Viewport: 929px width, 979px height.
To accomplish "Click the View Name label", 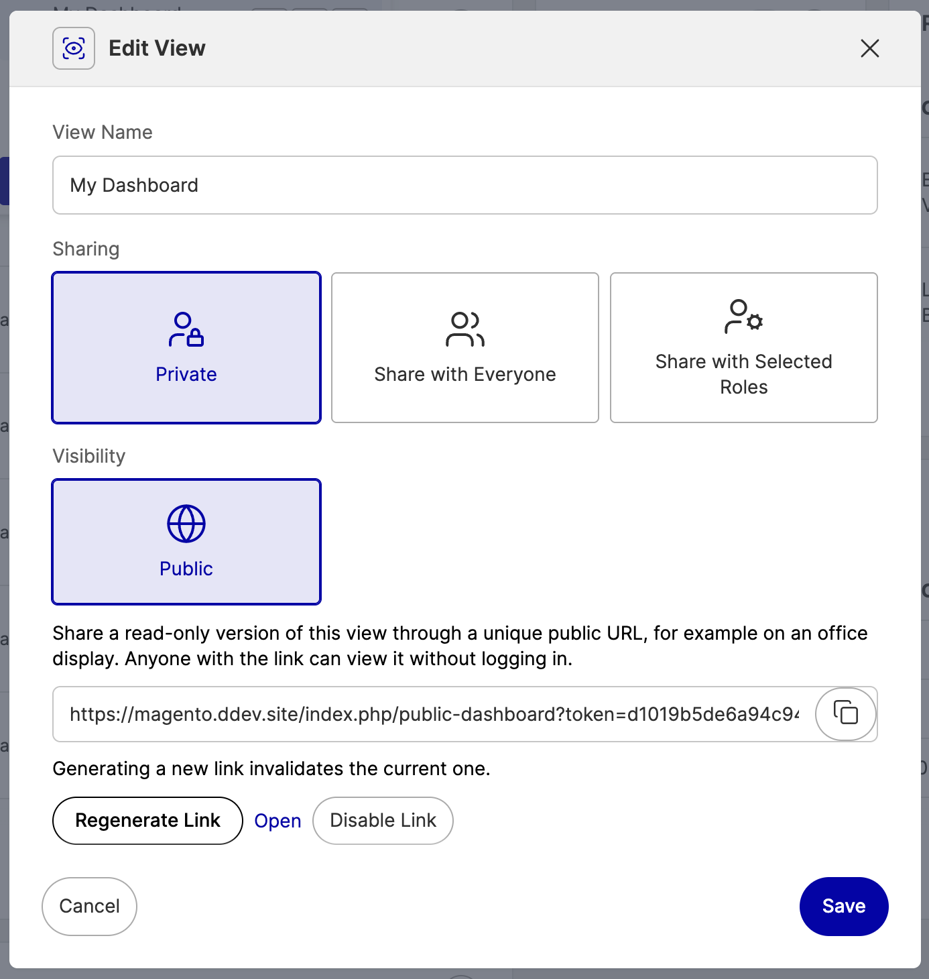I will (103, 132).
